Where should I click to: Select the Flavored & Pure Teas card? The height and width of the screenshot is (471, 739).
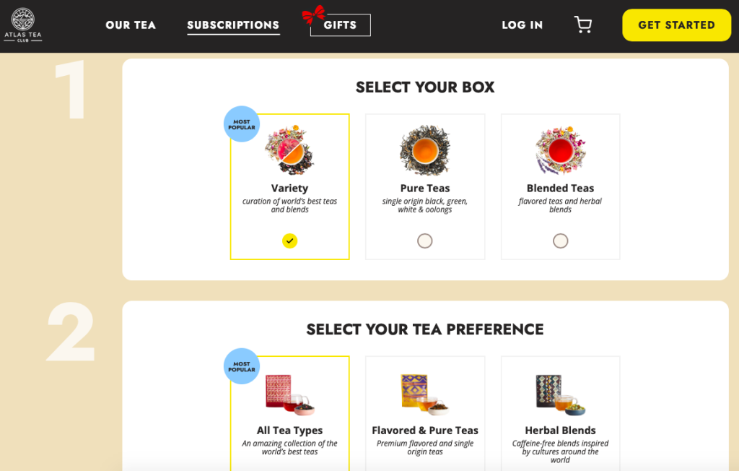coord(424,413)
